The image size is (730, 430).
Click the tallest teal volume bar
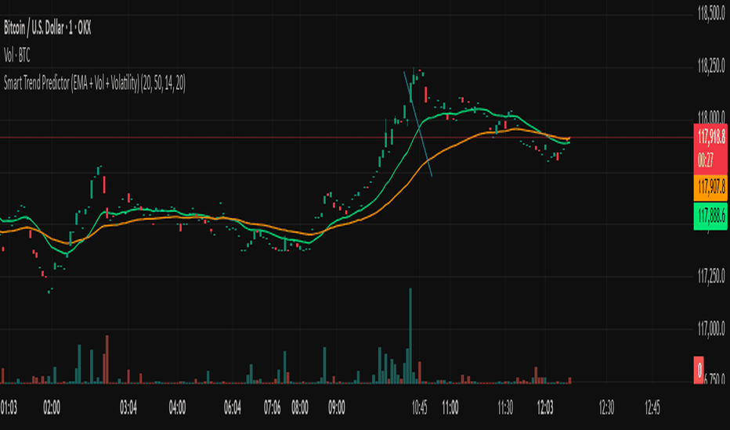point(410,335)
